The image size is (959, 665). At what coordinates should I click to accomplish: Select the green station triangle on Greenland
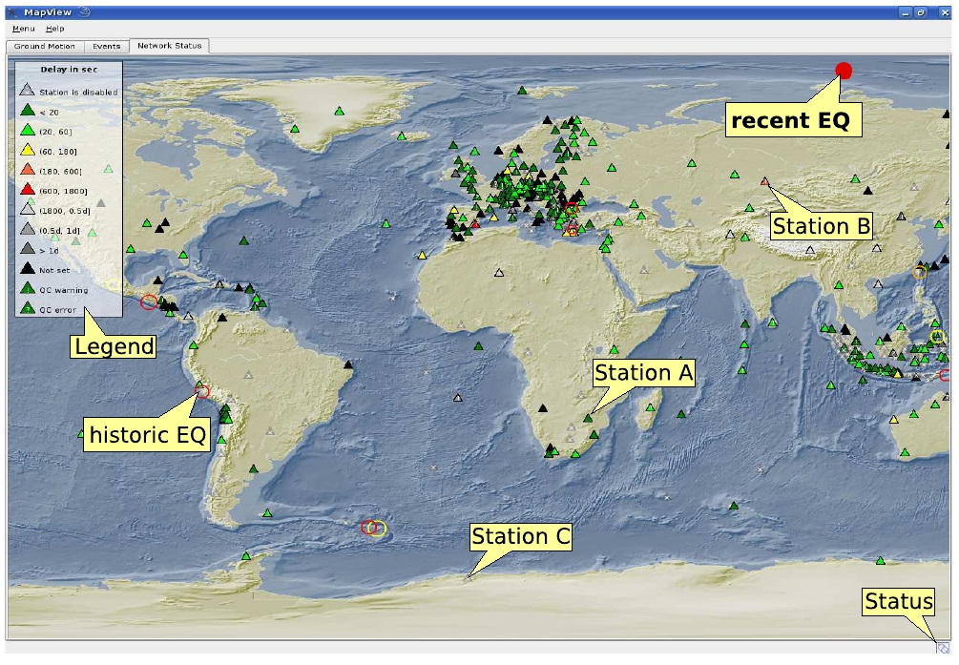coord(339,112)
